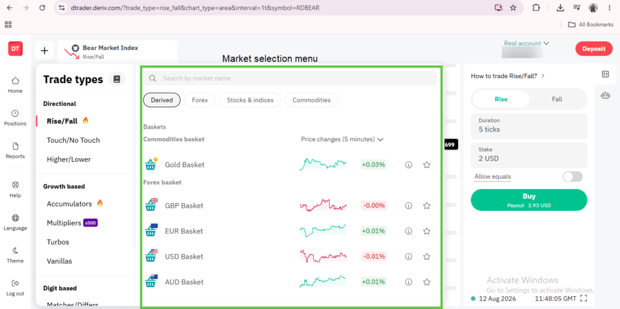Open Chrome apps grid icon
Viewport: 620px width, 309px height.
coord(8,24)
